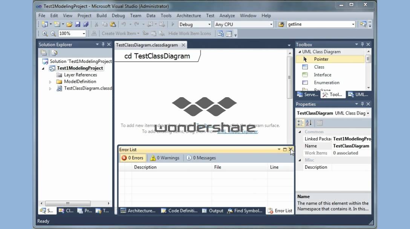Open the Any CPU platform dropdown

point(271,24)
